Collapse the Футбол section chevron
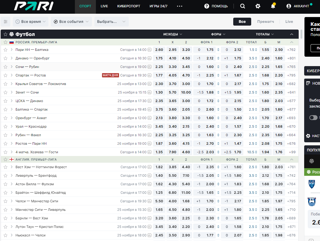320x241 pixels. 292,34
